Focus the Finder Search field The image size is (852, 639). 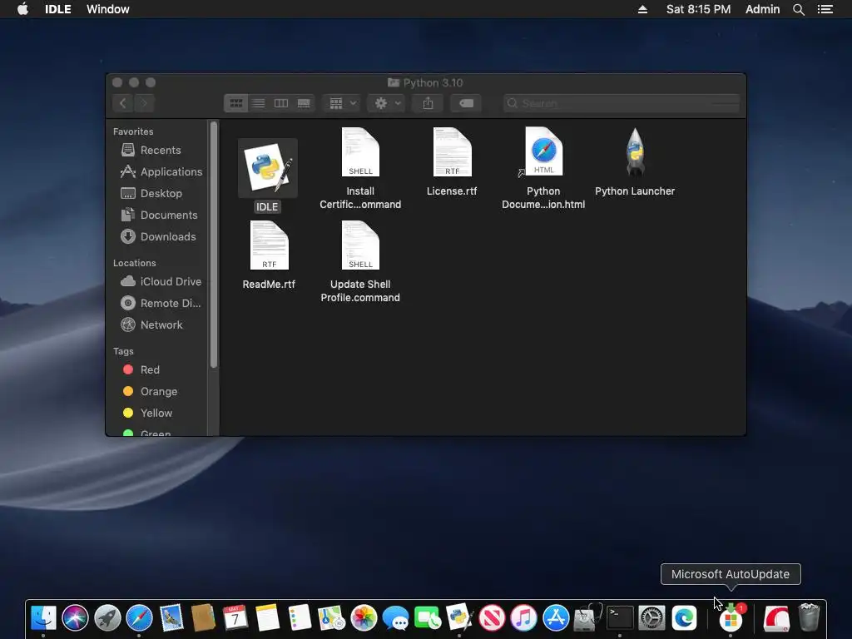pos(621,103)
